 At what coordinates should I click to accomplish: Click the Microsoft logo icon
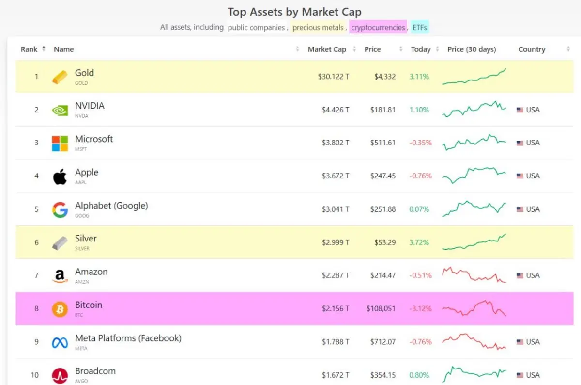(60, 143)
